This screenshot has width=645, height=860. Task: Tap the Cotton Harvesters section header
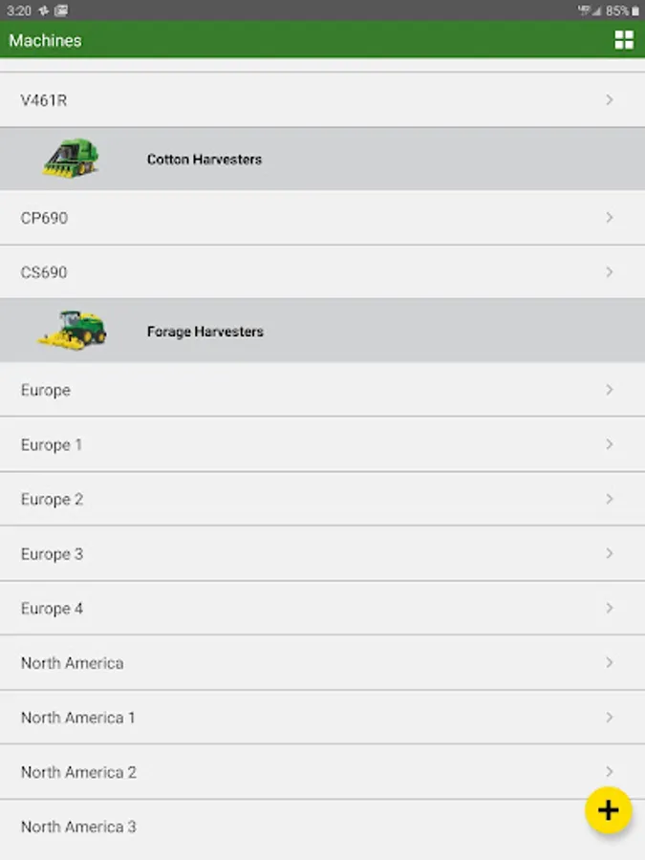click(204, 160)
